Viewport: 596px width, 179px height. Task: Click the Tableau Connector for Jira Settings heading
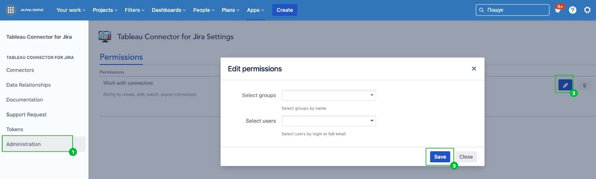click(x=175, y=37)
